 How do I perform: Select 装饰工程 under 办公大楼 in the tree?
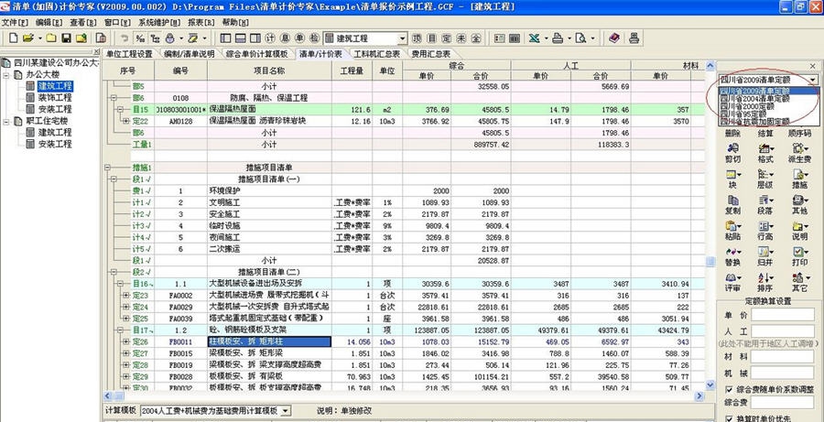click(x=54, y=97)
